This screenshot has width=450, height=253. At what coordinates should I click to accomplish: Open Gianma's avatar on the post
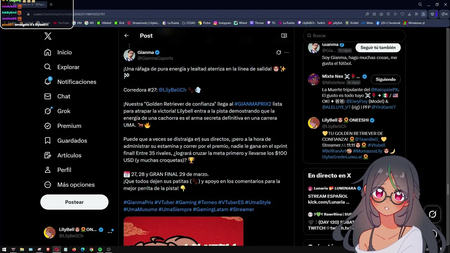(x=129, y=55)
